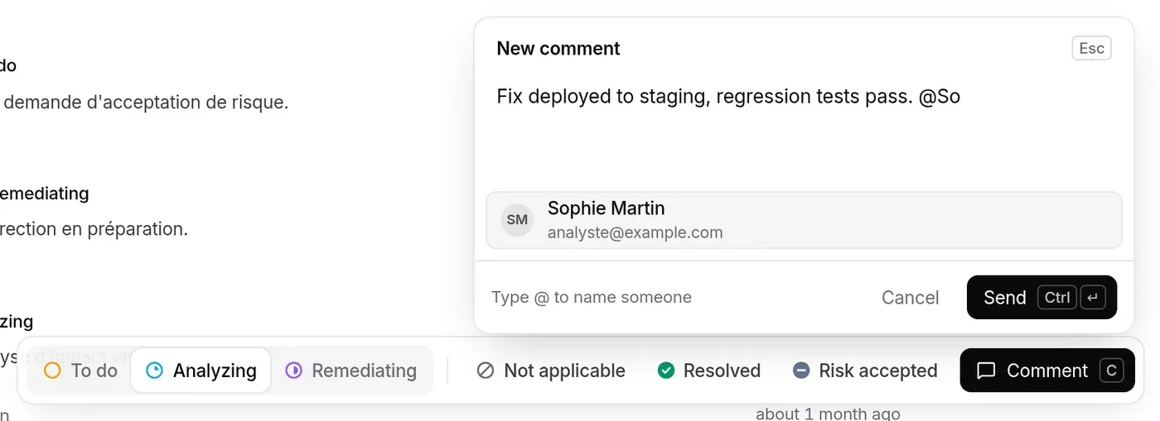Image resolution: width=1160 pixels, height=421 pixels.
Task: Click the "rection en préparation." text
Action: (x=94, y=229)
